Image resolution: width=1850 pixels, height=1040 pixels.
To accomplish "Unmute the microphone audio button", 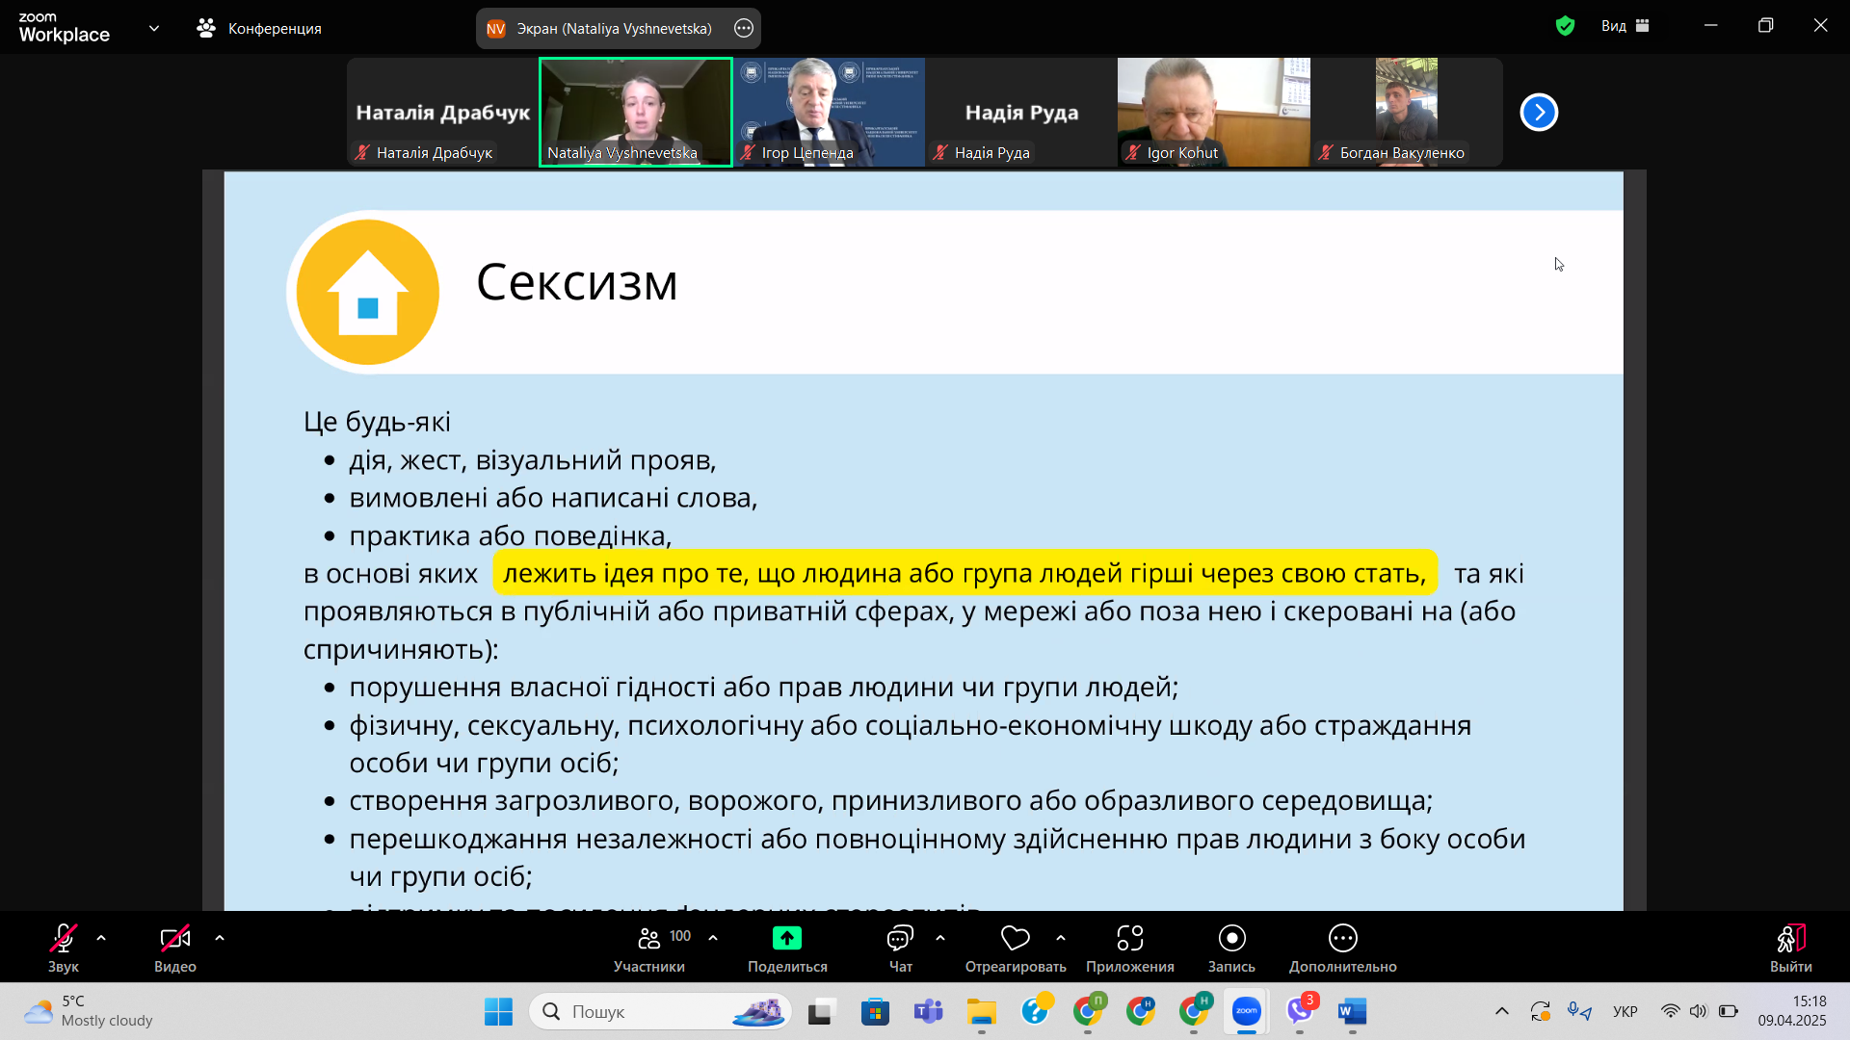I will pyautogui.click(x=64, y=938).
